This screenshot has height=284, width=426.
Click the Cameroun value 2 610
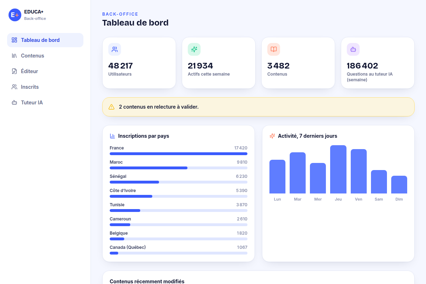pyautogui.click(x=242, y=219)
